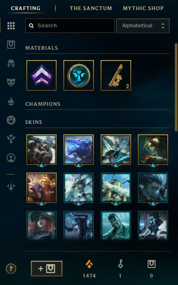
Task: Filter loot by champions helmet icon
Action: (11, 64)
